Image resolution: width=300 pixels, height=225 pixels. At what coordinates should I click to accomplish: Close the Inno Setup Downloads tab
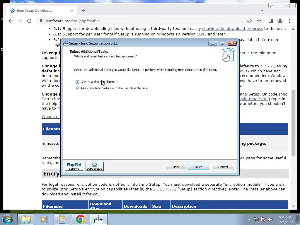[72, 11]
